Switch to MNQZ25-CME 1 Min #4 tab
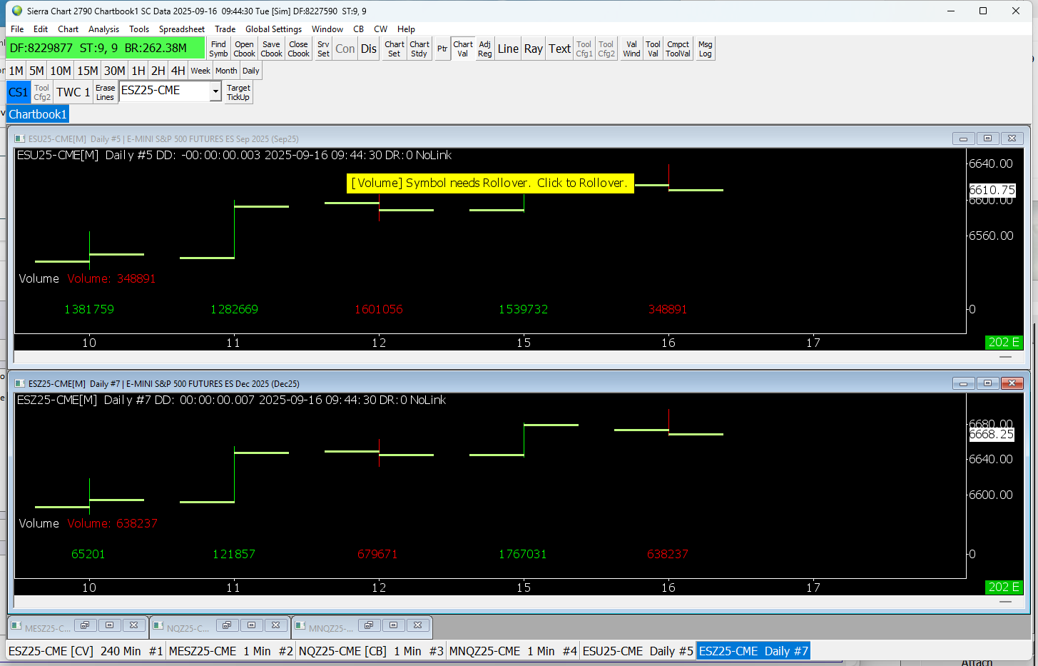Screen dimensions: 1038x666 coord(513,651)
